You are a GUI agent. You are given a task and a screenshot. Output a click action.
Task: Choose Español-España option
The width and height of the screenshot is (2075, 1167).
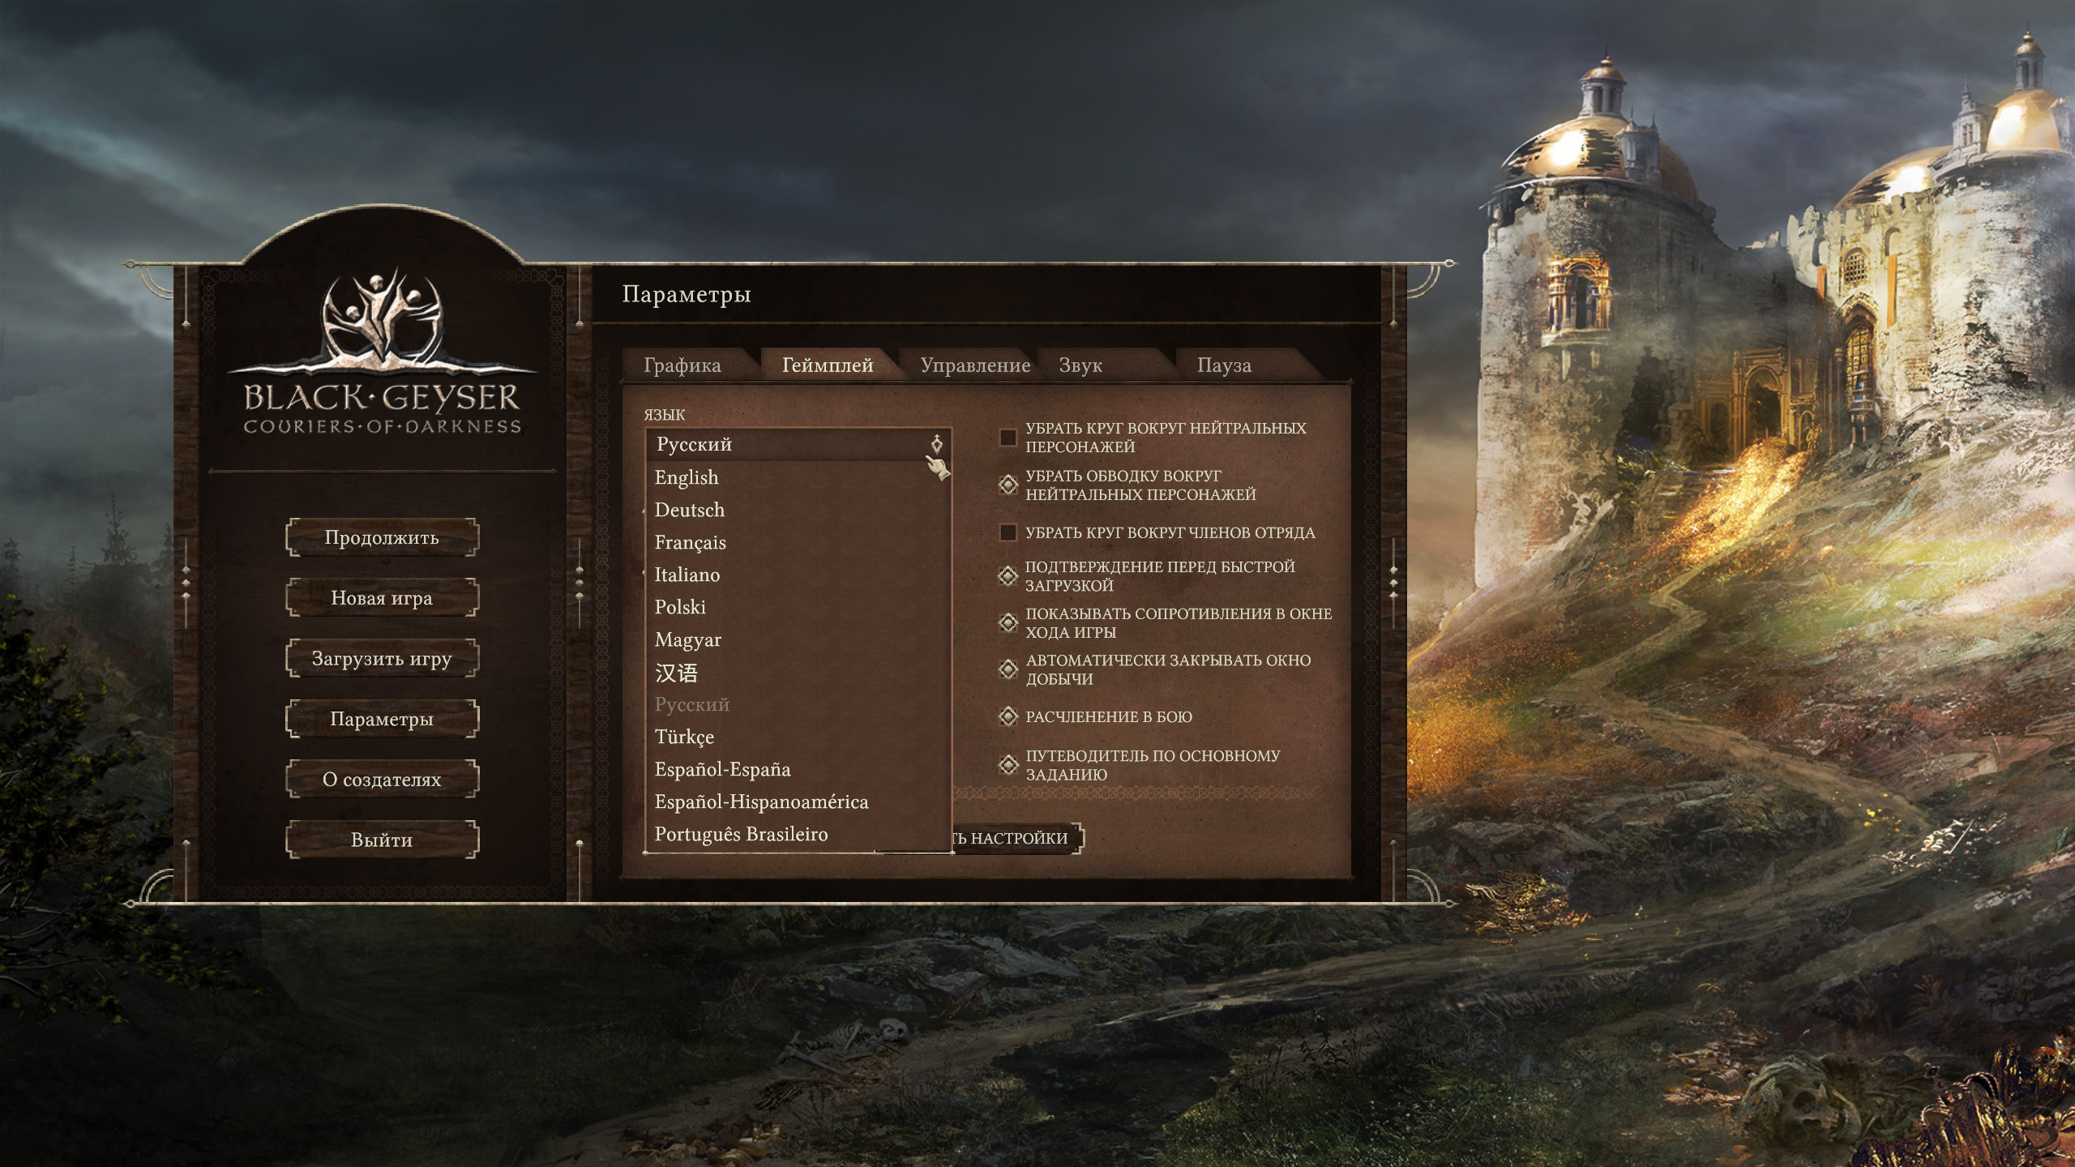pos(798,769)
